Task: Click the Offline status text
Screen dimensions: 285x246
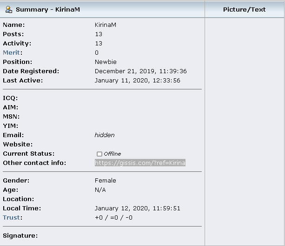Action: [x=113, y=154]
